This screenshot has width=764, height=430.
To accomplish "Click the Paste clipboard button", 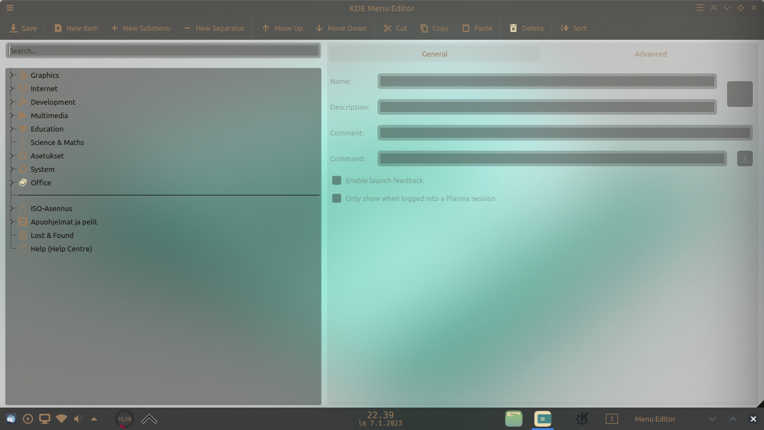I will 477,28.
